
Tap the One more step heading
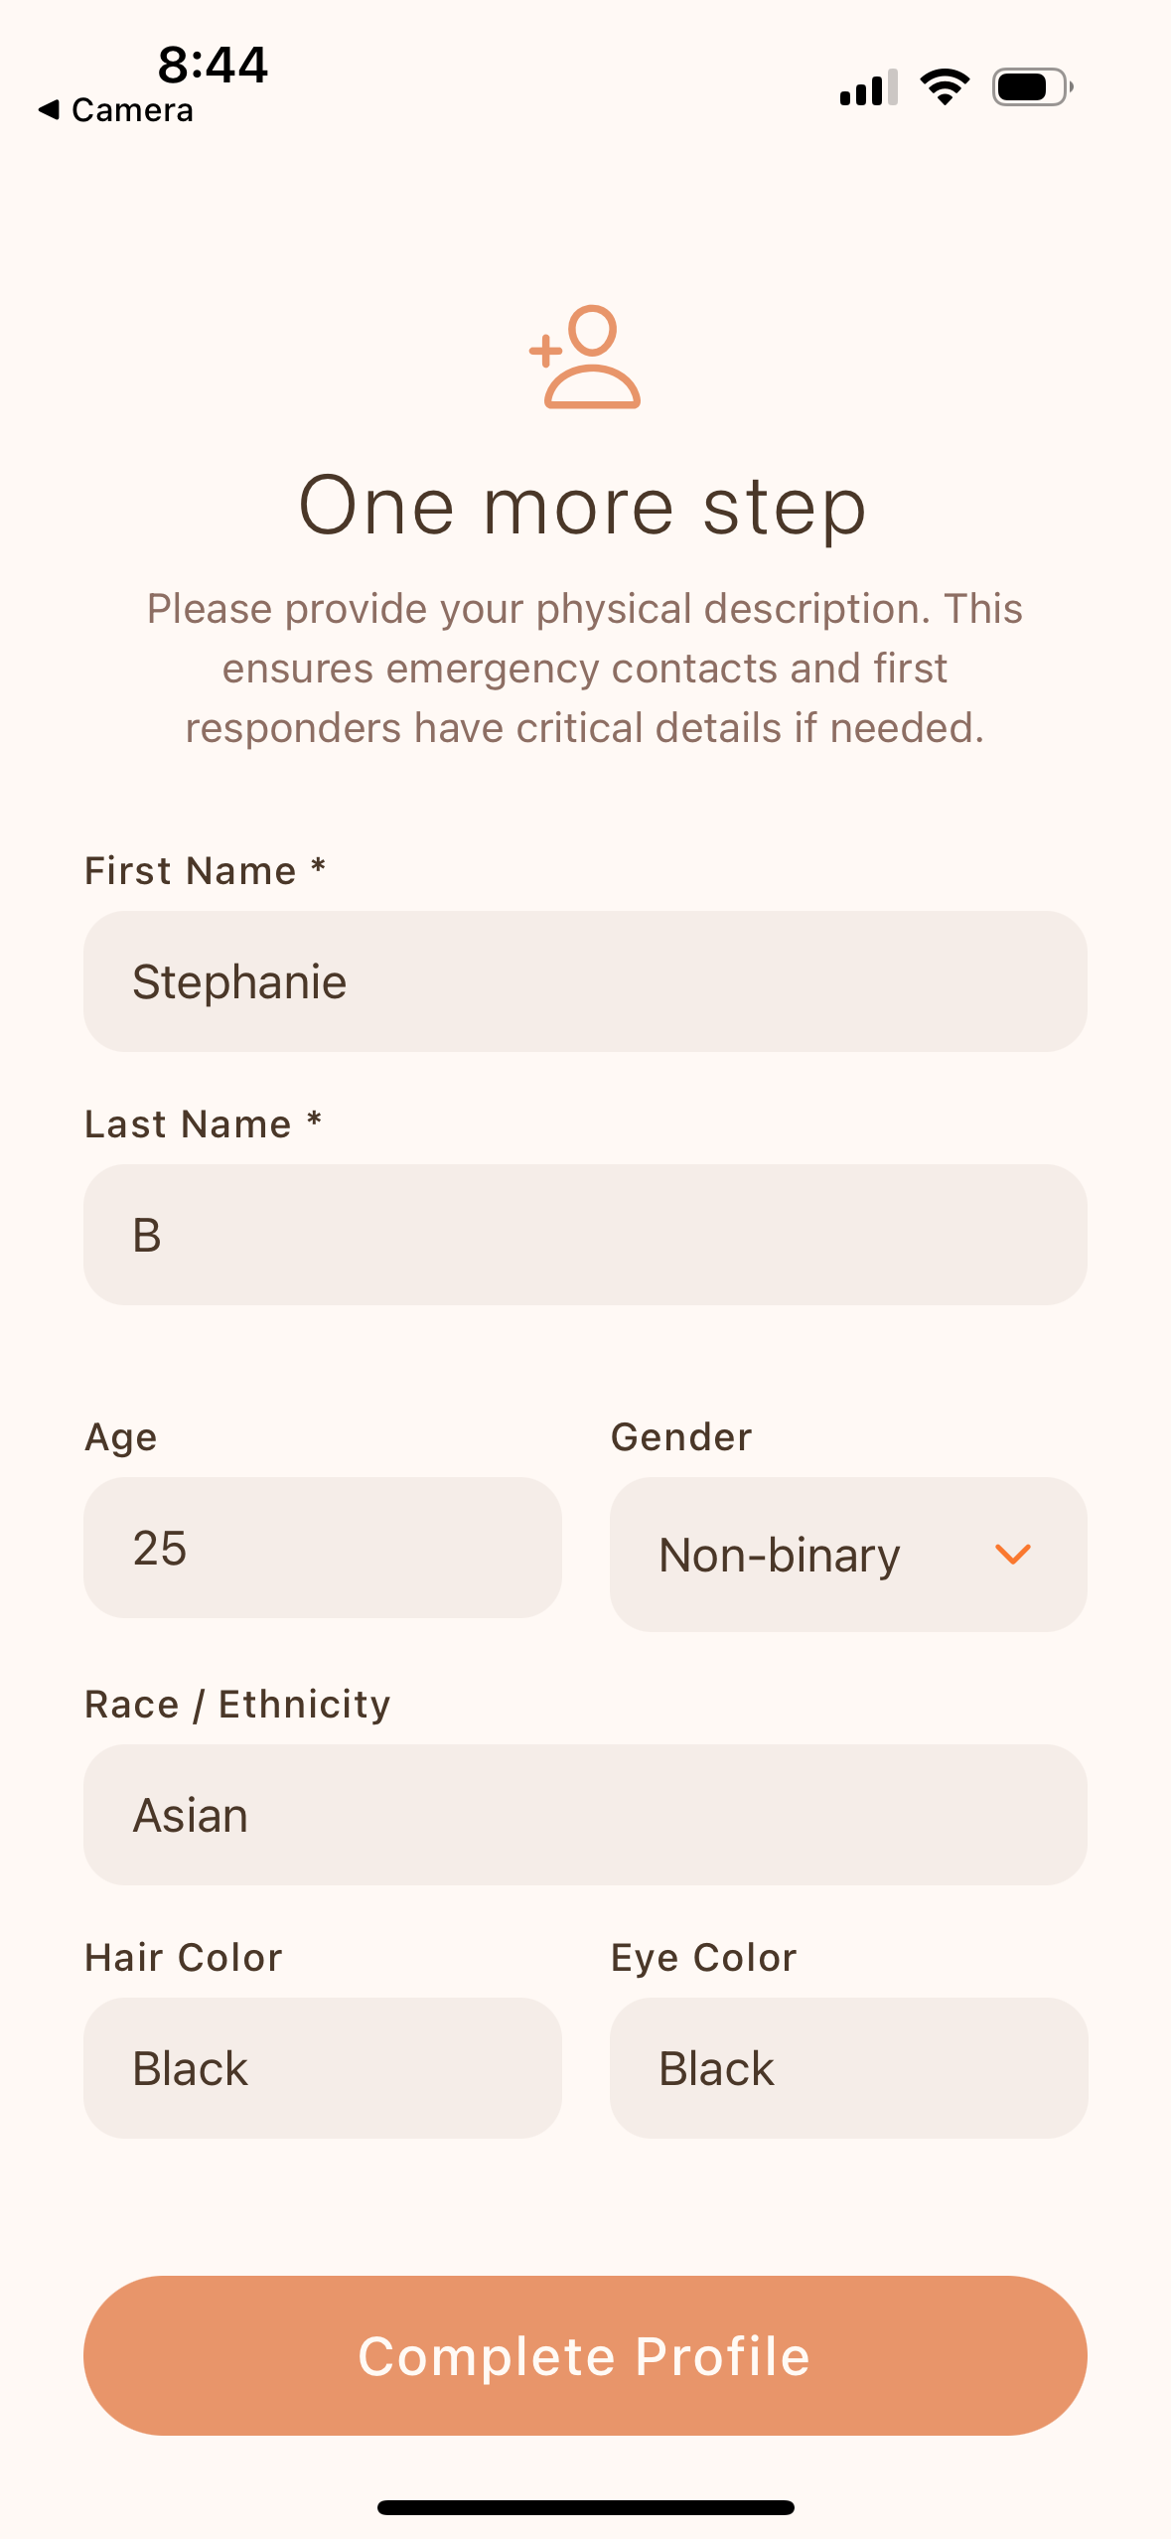coord(583,507)
